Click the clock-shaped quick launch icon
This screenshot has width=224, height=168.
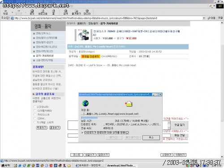click(47, 165)
